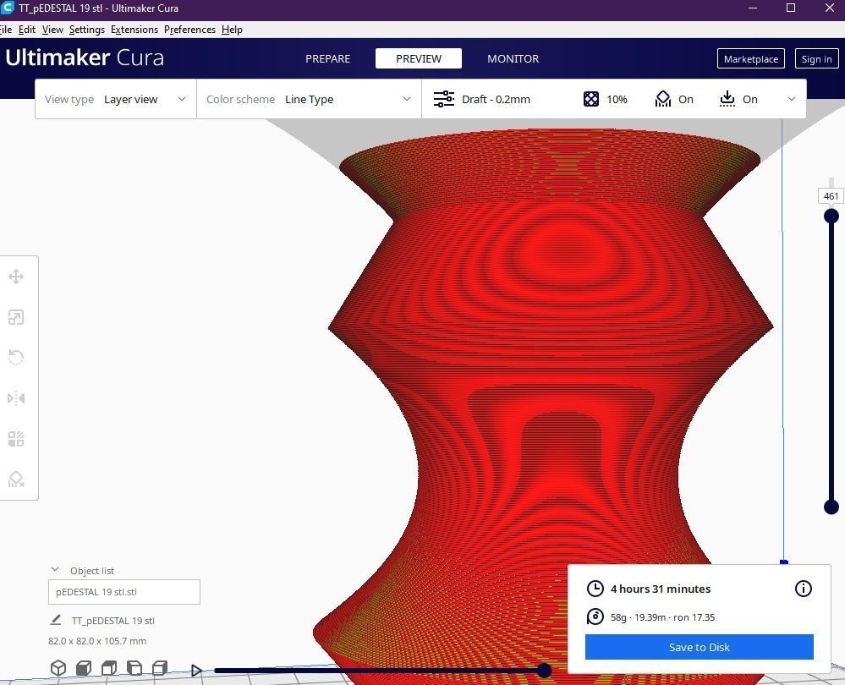Click the upper handle of the layer slider
845x685 pixels.
831,216
